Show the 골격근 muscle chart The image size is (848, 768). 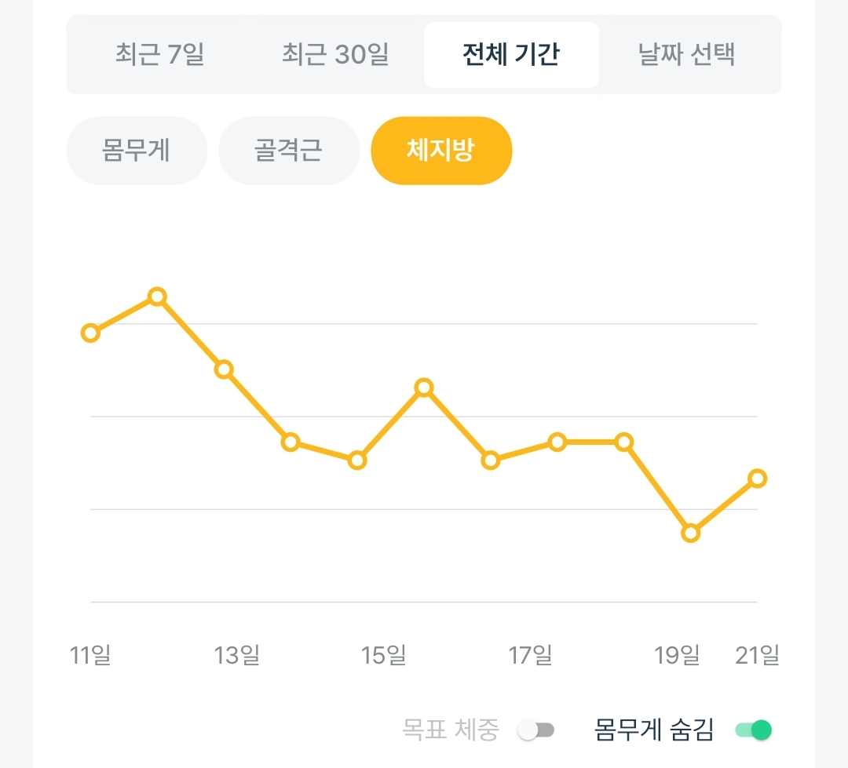(288, 151)
